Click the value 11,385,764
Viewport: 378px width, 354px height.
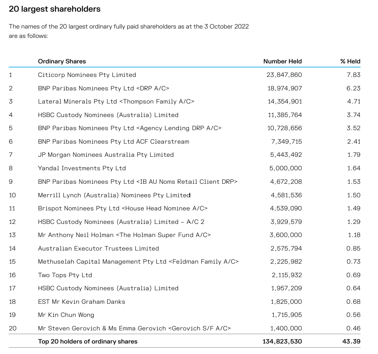coord(285,115)
